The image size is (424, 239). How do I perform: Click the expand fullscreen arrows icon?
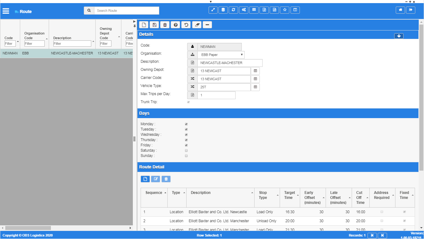(x=213, y=10)
